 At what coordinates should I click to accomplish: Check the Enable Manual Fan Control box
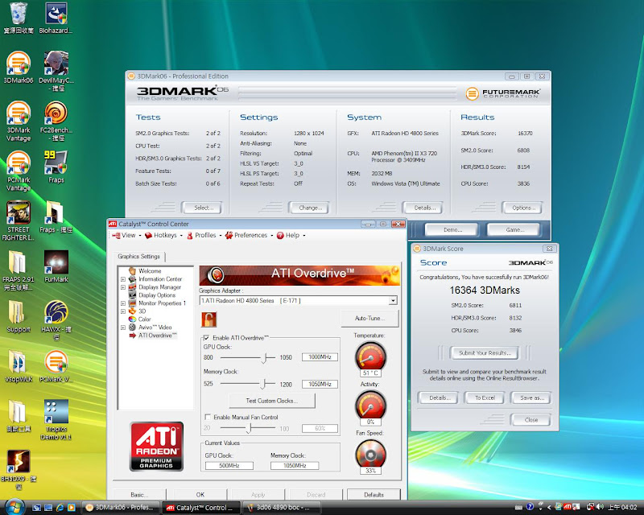208,417
